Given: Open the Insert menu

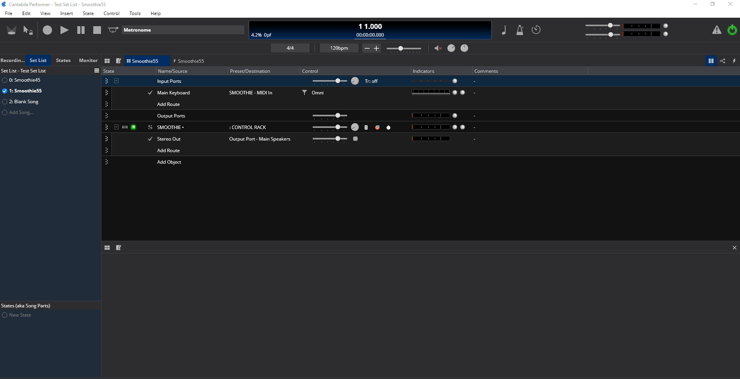Looking at the screenshot, I should 66,13.
